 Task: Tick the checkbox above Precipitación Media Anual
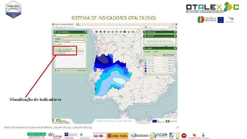click(56, 49)
